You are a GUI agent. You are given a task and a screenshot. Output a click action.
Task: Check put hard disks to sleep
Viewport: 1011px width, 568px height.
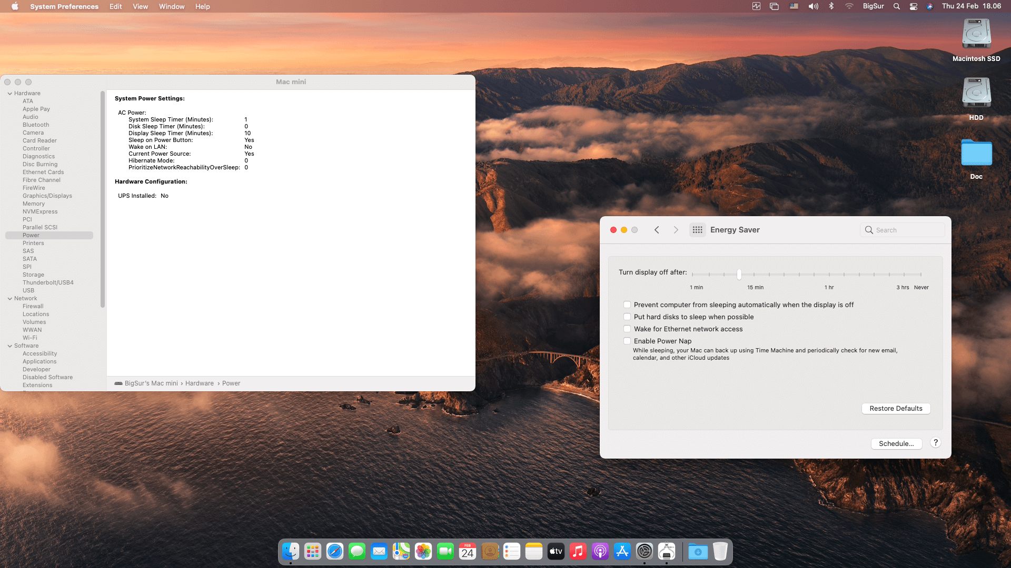pos(627,317)
